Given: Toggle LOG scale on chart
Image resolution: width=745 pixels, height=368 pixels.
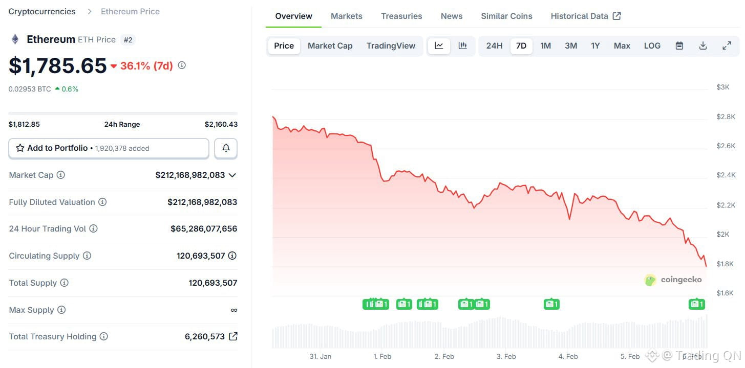Looking at the screenshot, I should pyautogui.click(x=652, y=45).
